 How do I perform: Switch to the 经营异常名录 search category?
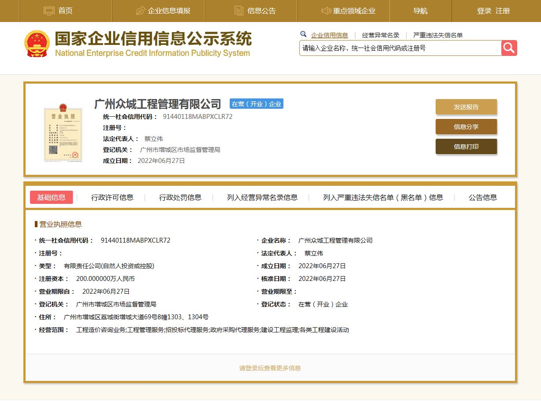tap(382, 34)
